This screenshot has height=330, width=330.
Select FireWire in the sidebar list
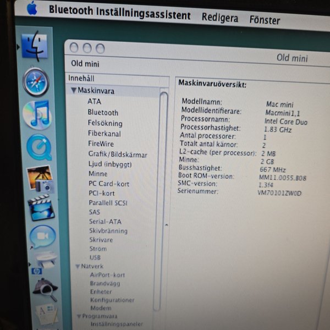[x=101, y=144]
